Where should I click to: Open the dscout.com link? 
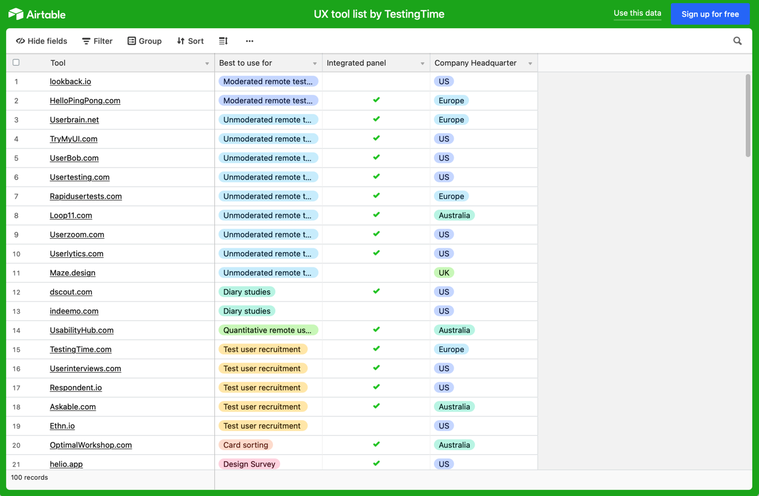(71, 292)
